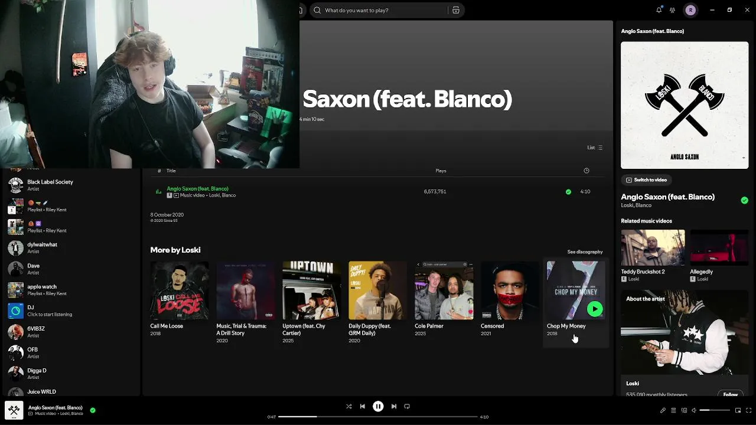Open the List view options dropdown
The width and height of the screenshot is (756, 425).
click(x=595, y=148)
